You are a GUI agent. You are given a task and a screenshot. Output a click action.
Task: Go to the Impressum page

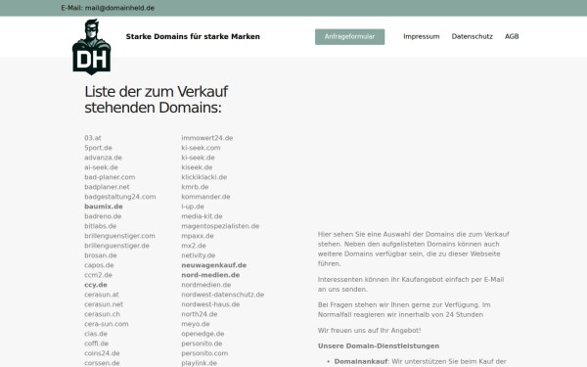point(421,37)
